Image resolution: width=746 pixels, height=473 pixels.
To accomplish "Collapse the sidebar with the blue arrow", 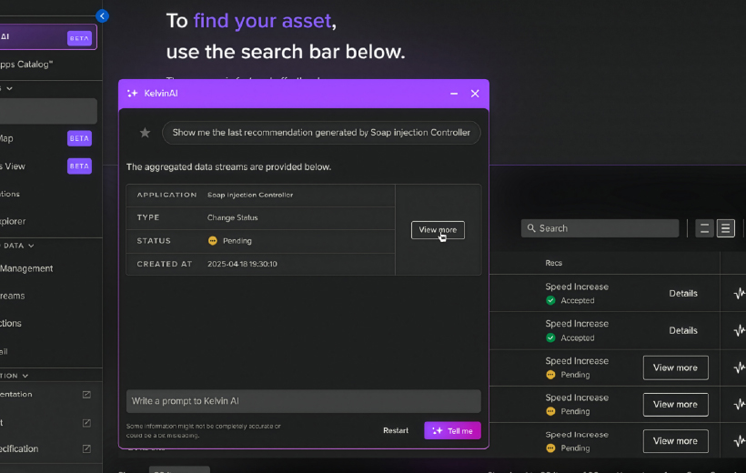I will pyautogui.click(x=102, y=15).
